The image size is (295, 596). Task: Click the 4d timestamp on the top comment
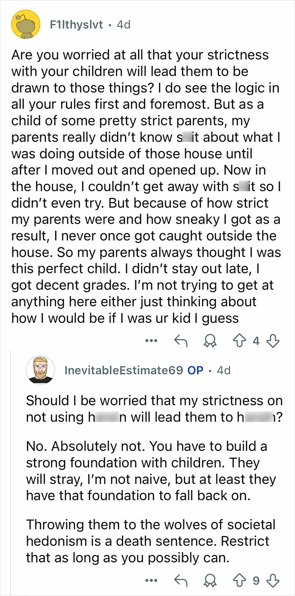pyautogui.click(x=123, y=24)
